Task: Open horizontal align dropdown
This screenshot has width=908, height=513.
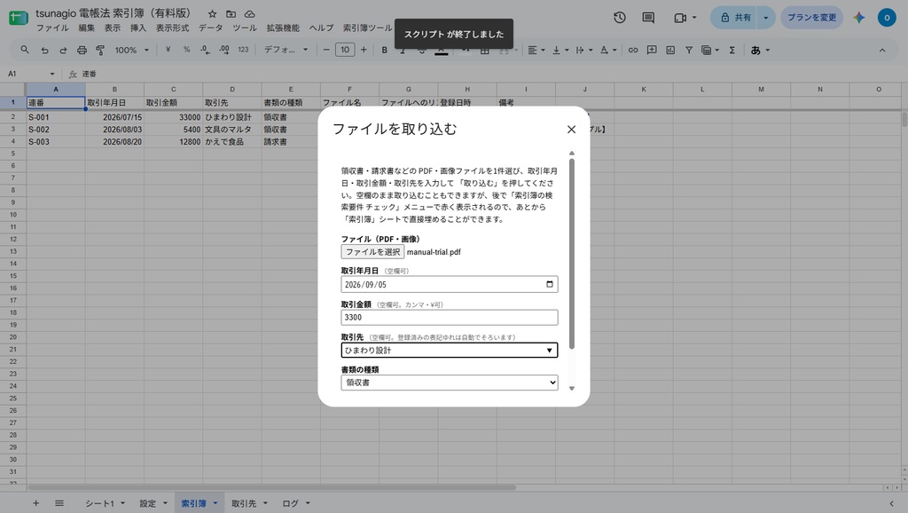Action: click(x=536, y=50)
